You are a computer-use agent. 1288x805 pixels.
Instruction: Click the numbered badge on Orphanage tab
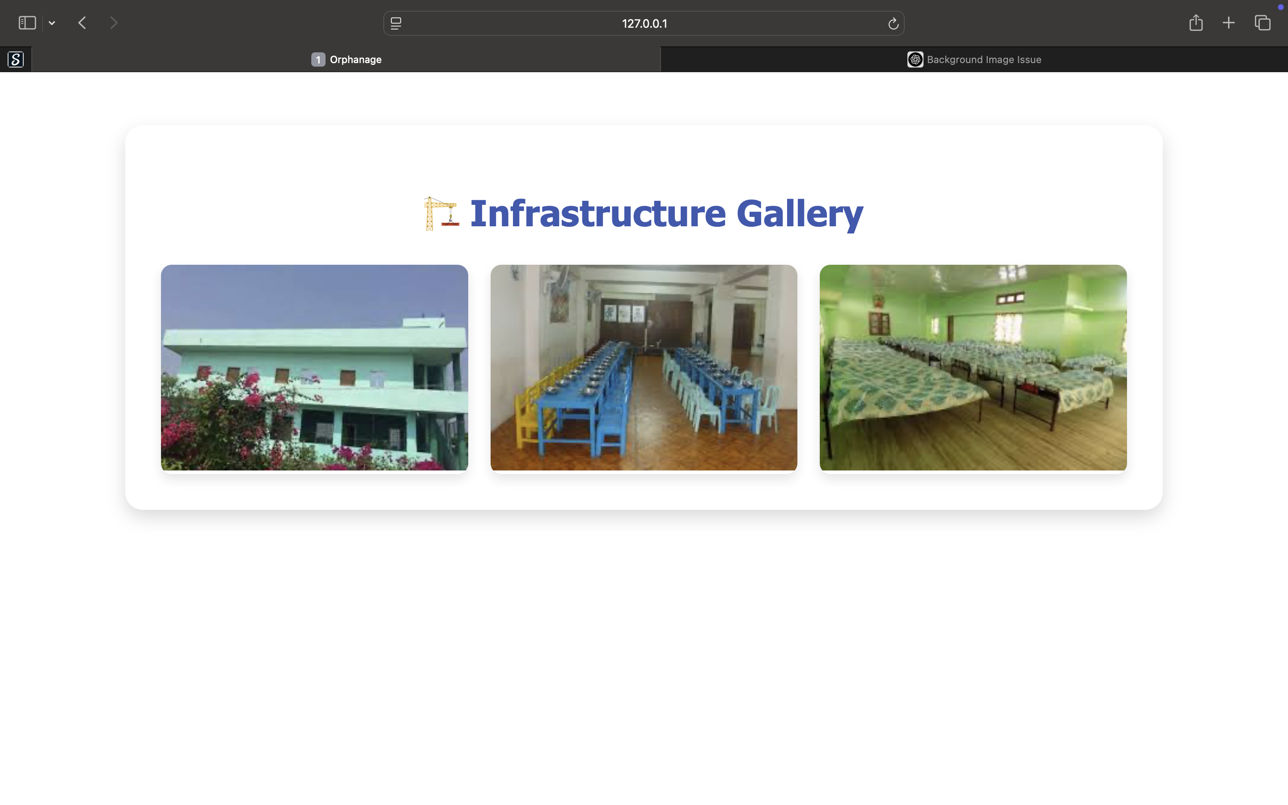(x=318, y=59)
